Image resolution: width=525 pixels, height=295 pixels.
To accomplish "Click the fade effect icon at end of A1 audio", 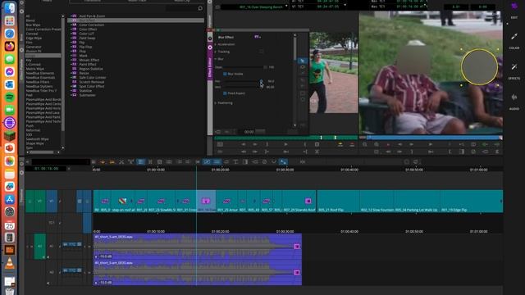I will pos(297,246).
